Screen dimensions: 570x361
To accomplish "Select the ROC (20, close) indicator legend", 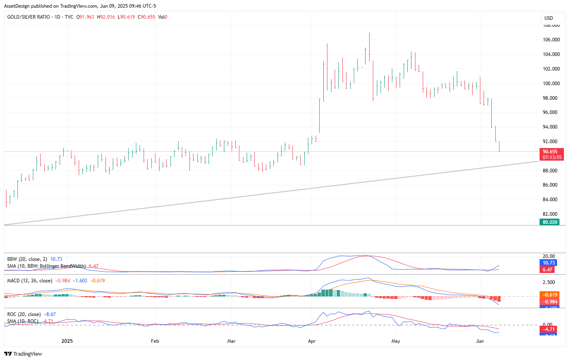I will [24, 314].
